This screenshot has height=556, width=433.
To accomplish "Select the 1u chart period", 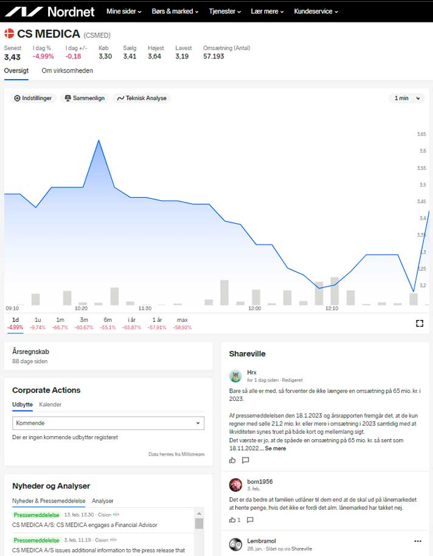I will click(x=38, y=324).
